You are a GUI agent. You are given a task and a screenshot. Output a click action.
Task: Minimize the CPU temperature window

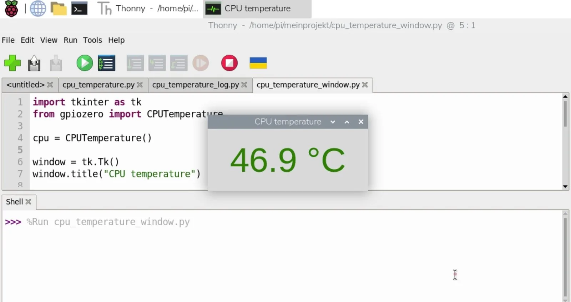pos(333,122)
